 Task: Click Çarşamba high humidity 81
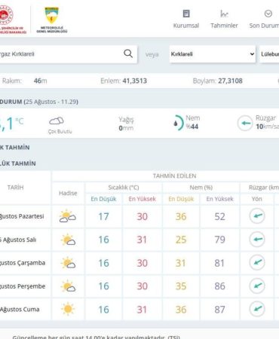(219, 263)
